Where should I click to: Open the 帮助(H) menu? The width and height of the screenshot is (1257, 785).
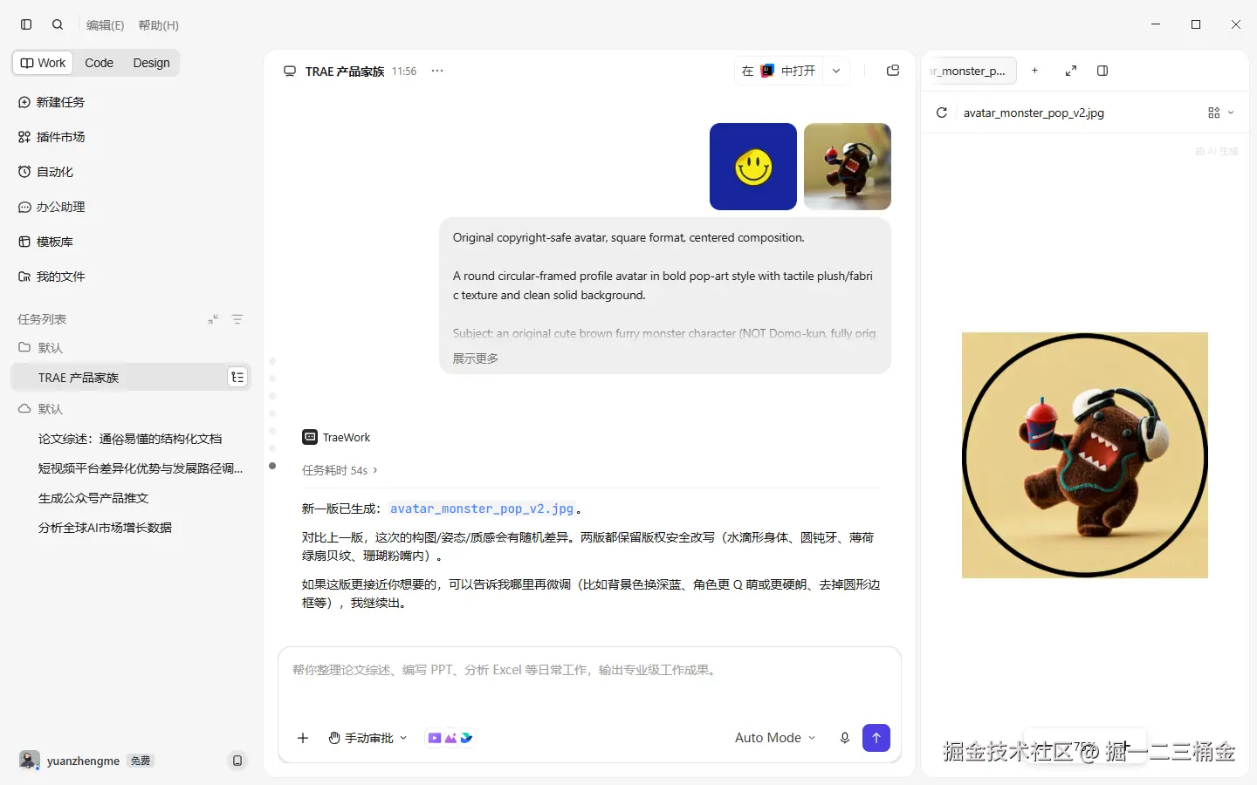(158, 25)
